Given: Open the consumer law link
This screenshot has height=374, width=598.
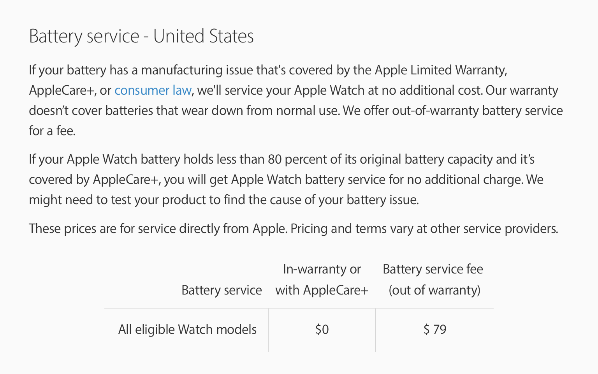Looking at the screenshot, I should pyautogui.click(x=153, y=90).
